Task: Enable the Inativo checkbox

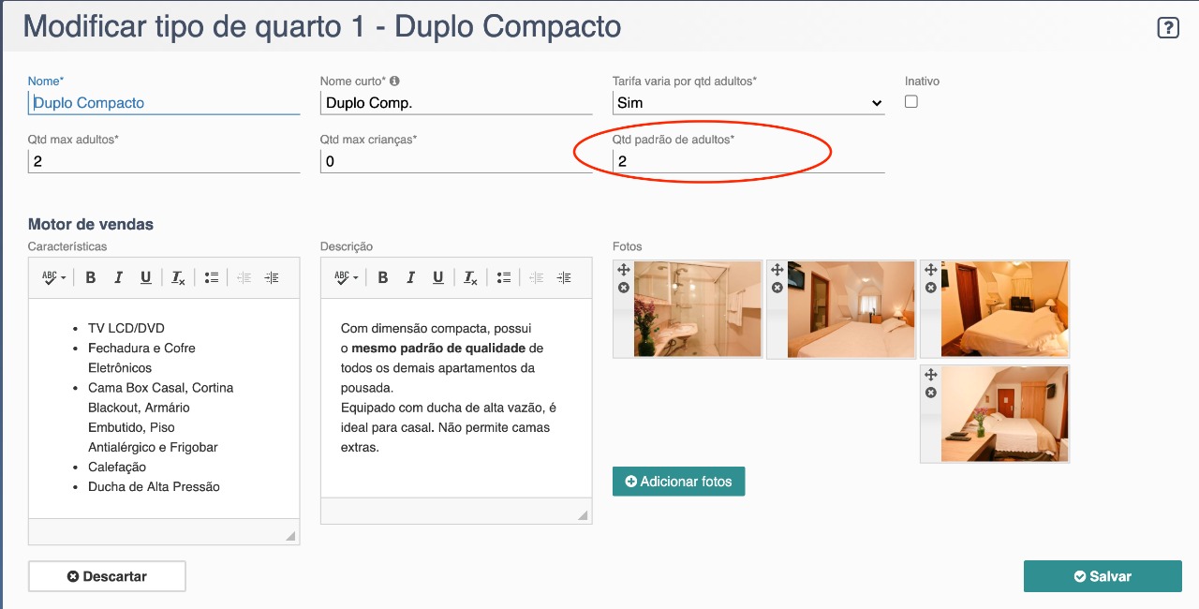Action: tap(911, 102)
